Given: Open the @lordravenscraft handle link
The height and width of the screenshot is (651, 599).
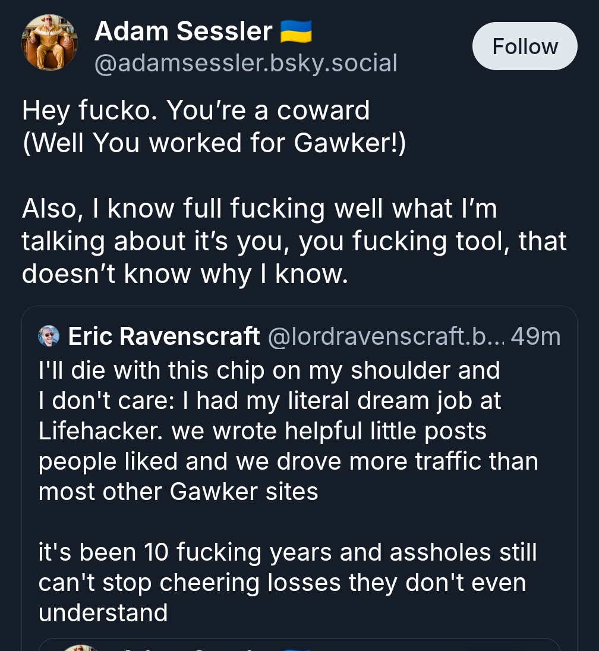Looking at the screenshot, I should point(386,336).
